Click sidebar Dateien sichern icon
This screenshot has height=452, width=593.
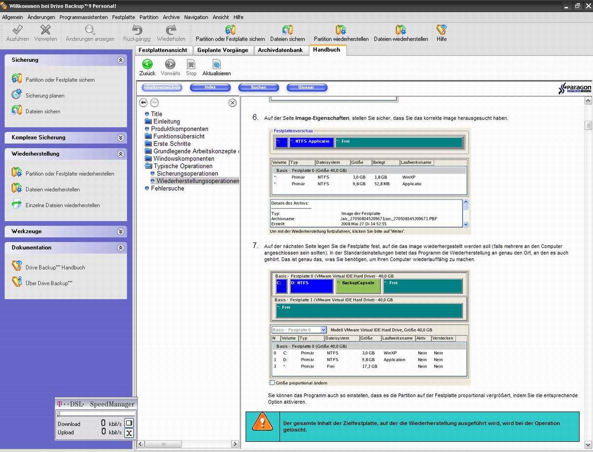[17, 110]
